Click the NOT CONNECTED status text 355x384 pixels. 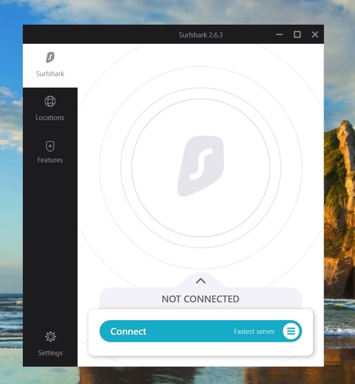pos(200,299)
